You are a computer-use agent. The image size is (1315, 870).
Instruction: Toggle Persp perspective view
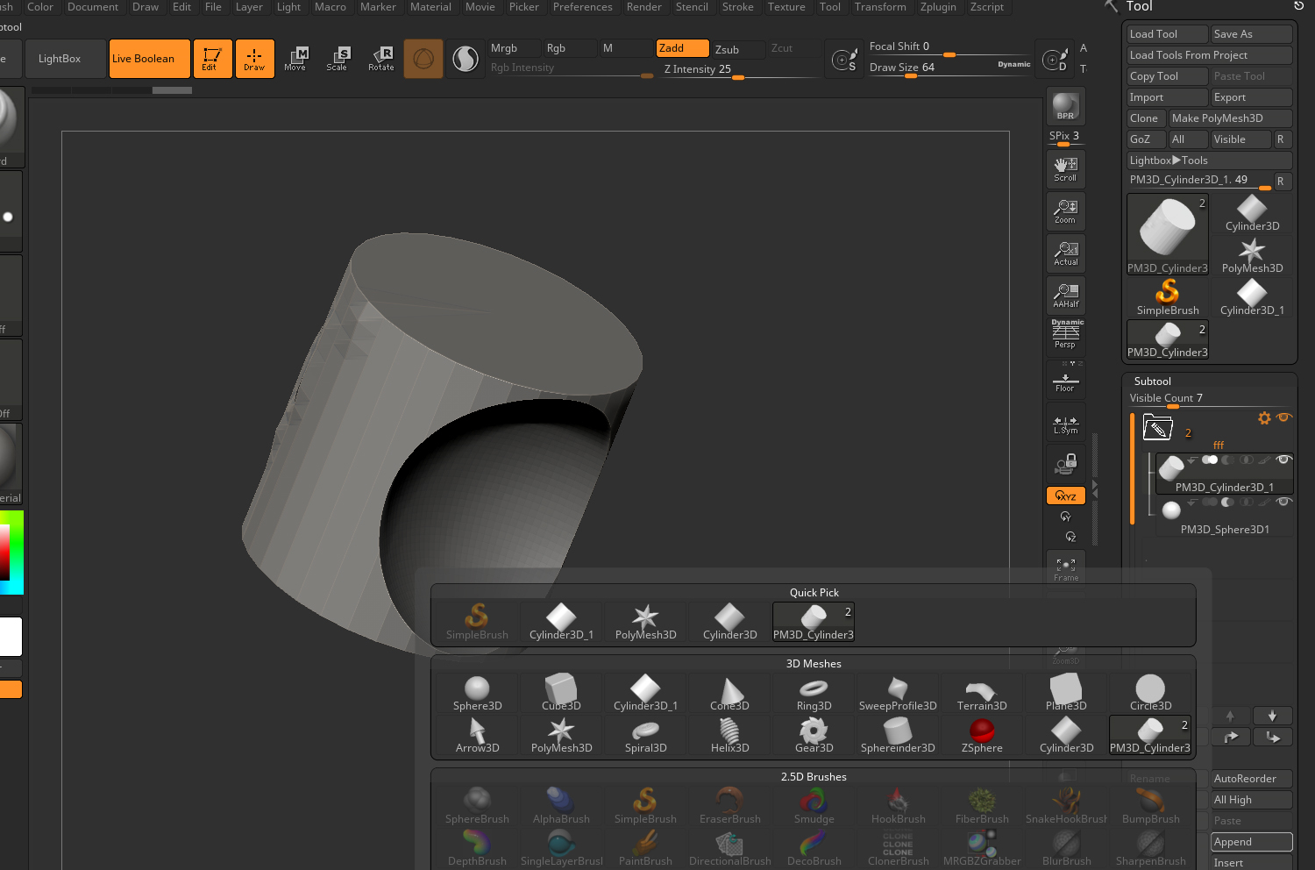(1065, 335)
